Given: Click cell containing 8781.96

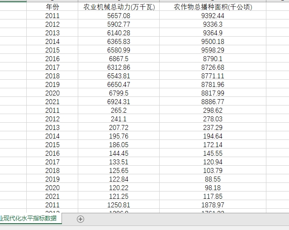Looking at the screenshot, I should [x=213, y=85].
